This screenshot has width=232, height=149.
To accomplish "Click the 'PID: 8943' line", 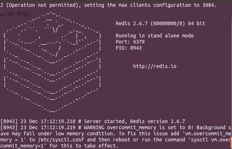I will [129, 48].
